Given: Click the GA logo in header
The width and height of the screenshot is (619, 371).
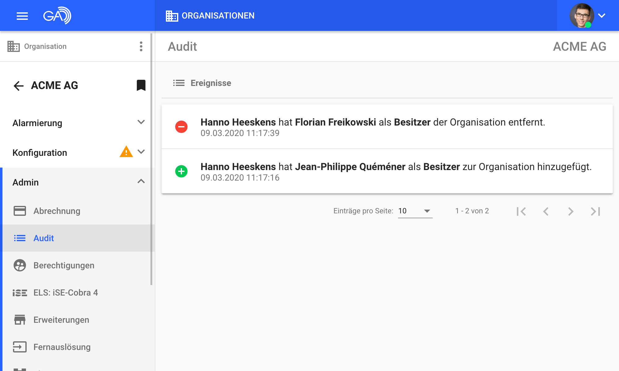Looking at the screenshot, I should 57,15.
